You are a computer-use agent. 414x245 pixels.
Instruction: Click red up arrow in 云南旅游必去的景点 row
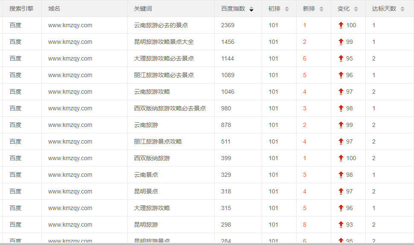(x=341, y=26)
